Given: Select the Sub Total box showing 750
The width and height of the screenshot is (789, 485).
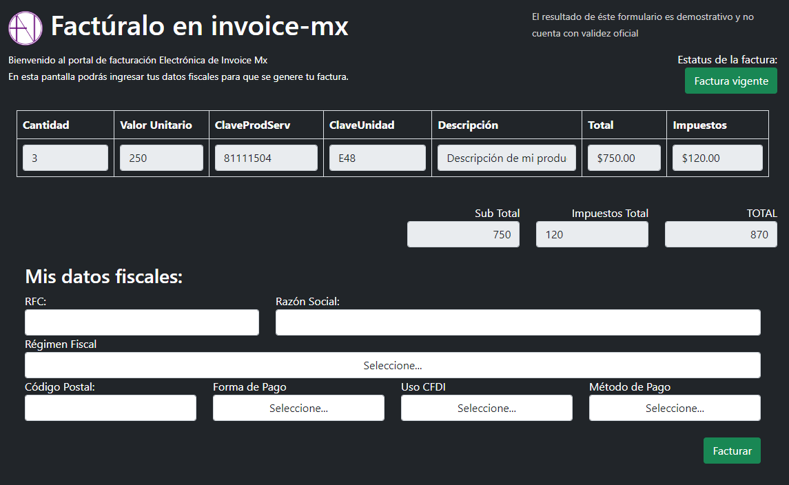Looking at the screenshot, I should click(x=463, y=234).
